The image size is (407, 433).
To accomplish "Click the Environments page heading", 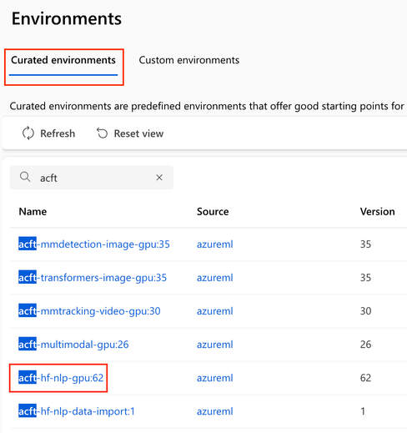I will click(x=67, y=18).
